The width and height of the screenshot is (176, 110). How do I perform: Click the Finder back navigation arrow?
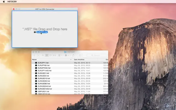[x=34, y=55]
